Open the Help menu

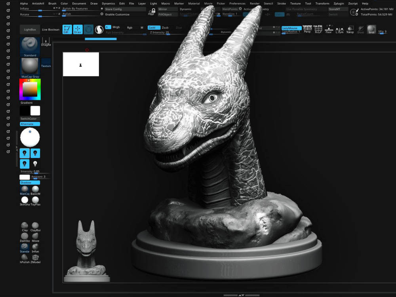(365, 4)
